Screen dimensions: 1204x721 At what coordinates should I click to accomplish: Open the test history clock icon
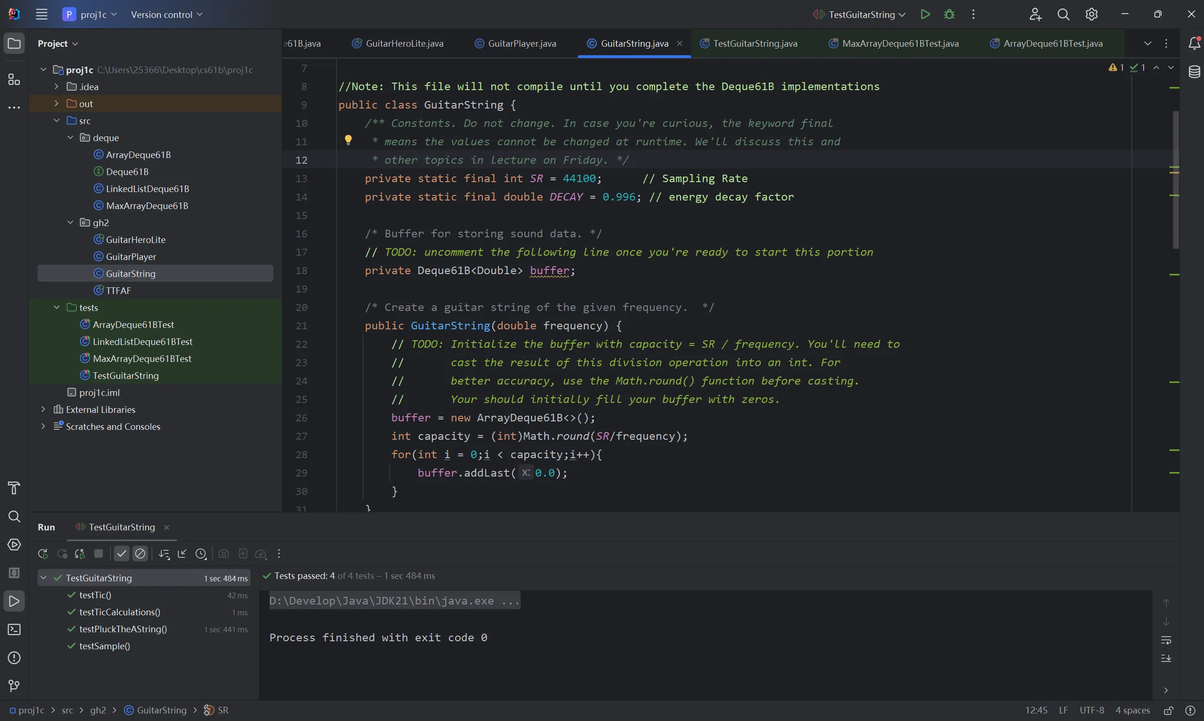(201, 554)
